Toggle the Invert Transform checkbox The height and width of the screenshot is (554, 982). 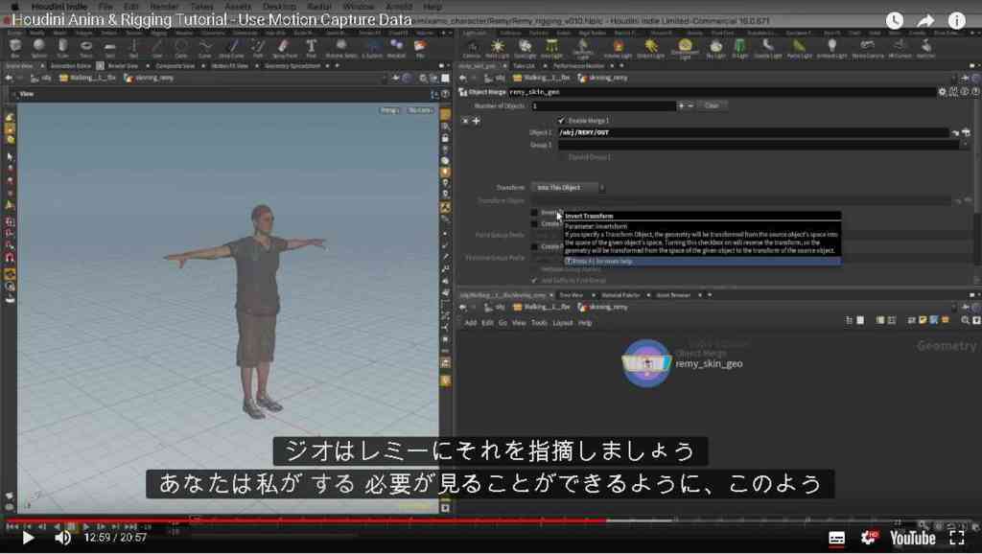(534, 213)
